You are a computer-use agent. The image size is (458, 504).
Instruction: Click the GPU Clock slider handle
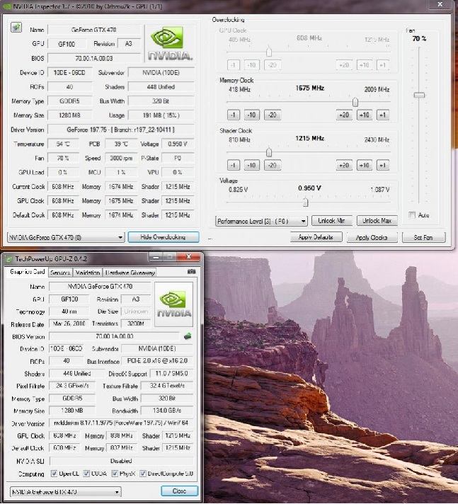[269, 52]
